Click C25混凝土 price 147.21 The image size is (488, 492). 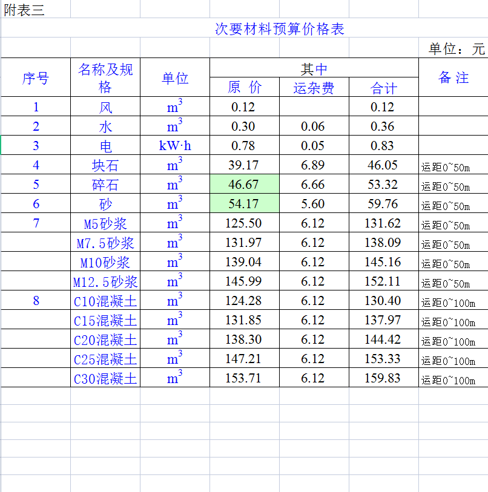(x=245, y=359)
